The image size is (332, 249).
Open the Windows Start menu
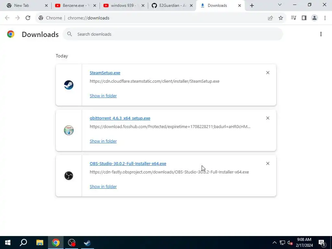tap(8, 243)
